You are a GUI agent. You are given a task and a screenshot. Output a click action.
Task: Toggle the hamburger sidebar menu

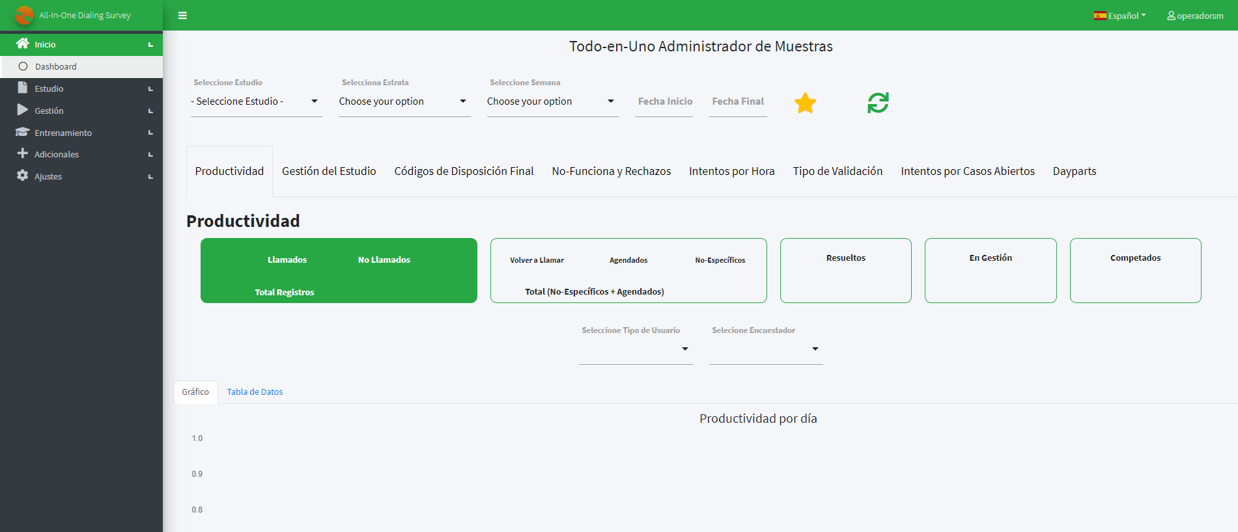point(182,16)
